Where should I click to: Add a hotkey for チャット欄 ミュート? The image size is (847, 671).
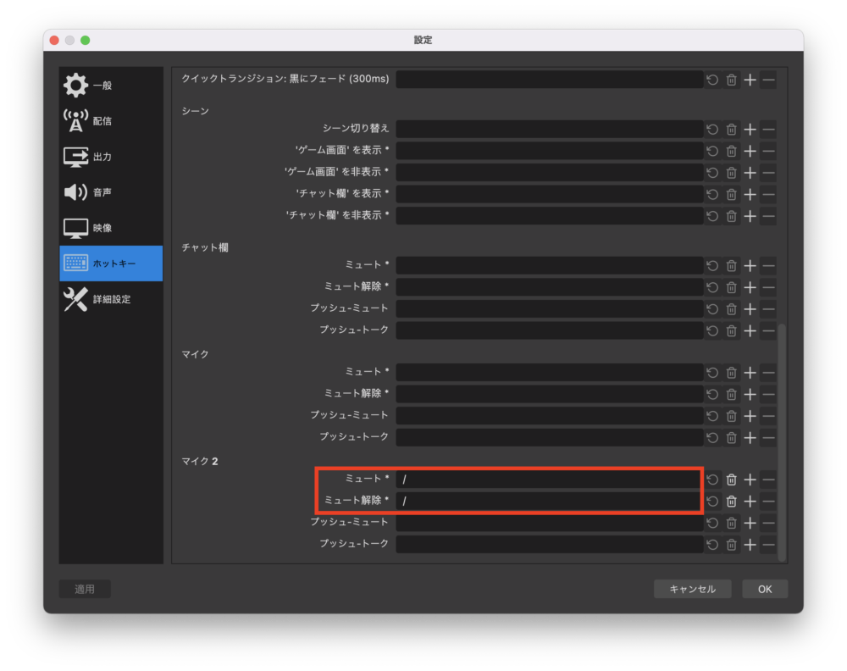(x=750, y=265)
